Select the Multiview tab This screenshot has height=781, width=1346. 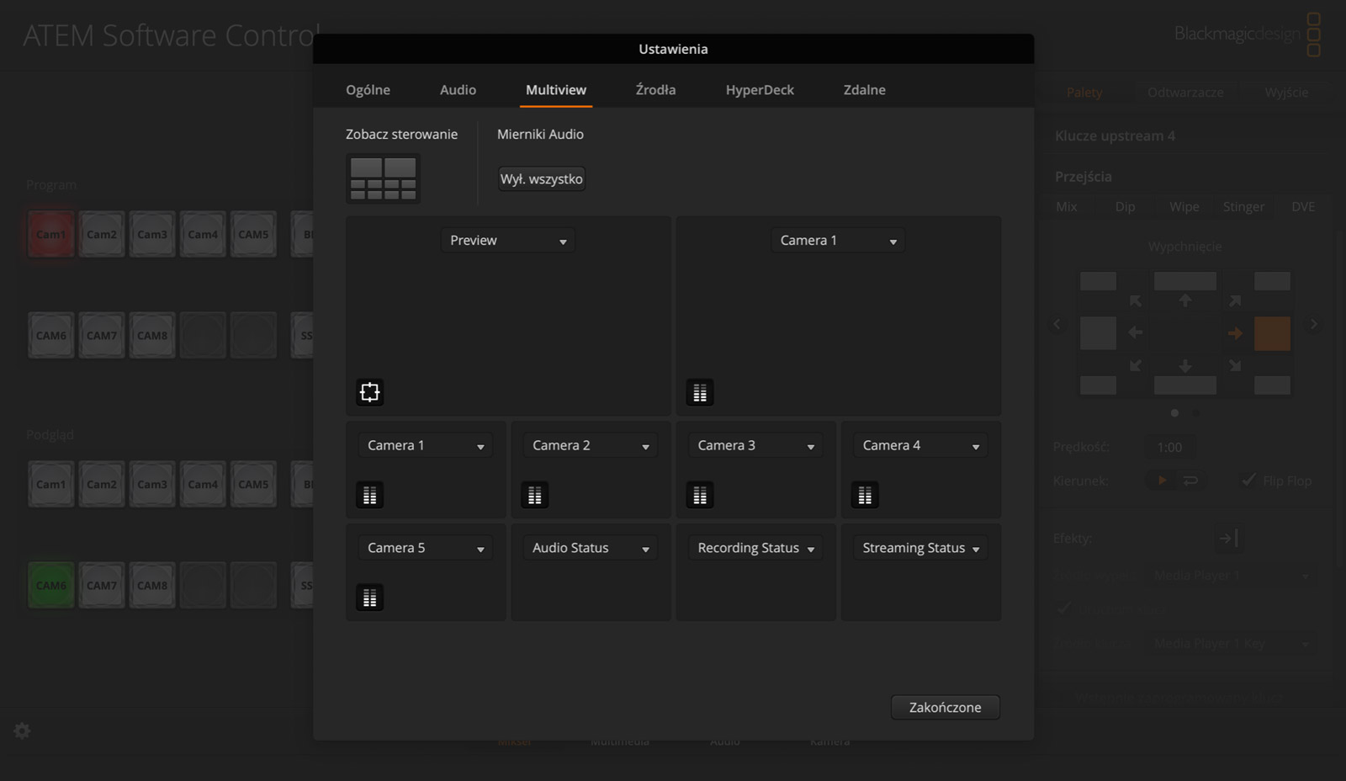point(556,90)
